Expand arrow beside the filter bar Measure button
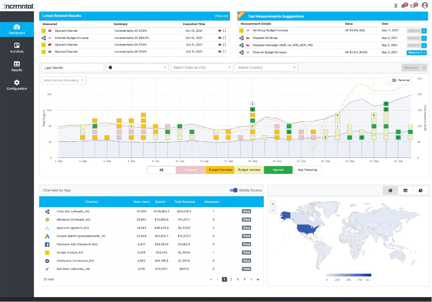Image resolution: width=432 pixels, height=302 pixels. coord(424,68)
